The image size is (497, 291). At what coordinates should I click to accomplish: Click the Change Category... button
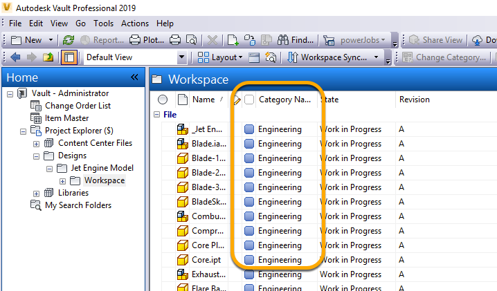click(x=444, y=57)
